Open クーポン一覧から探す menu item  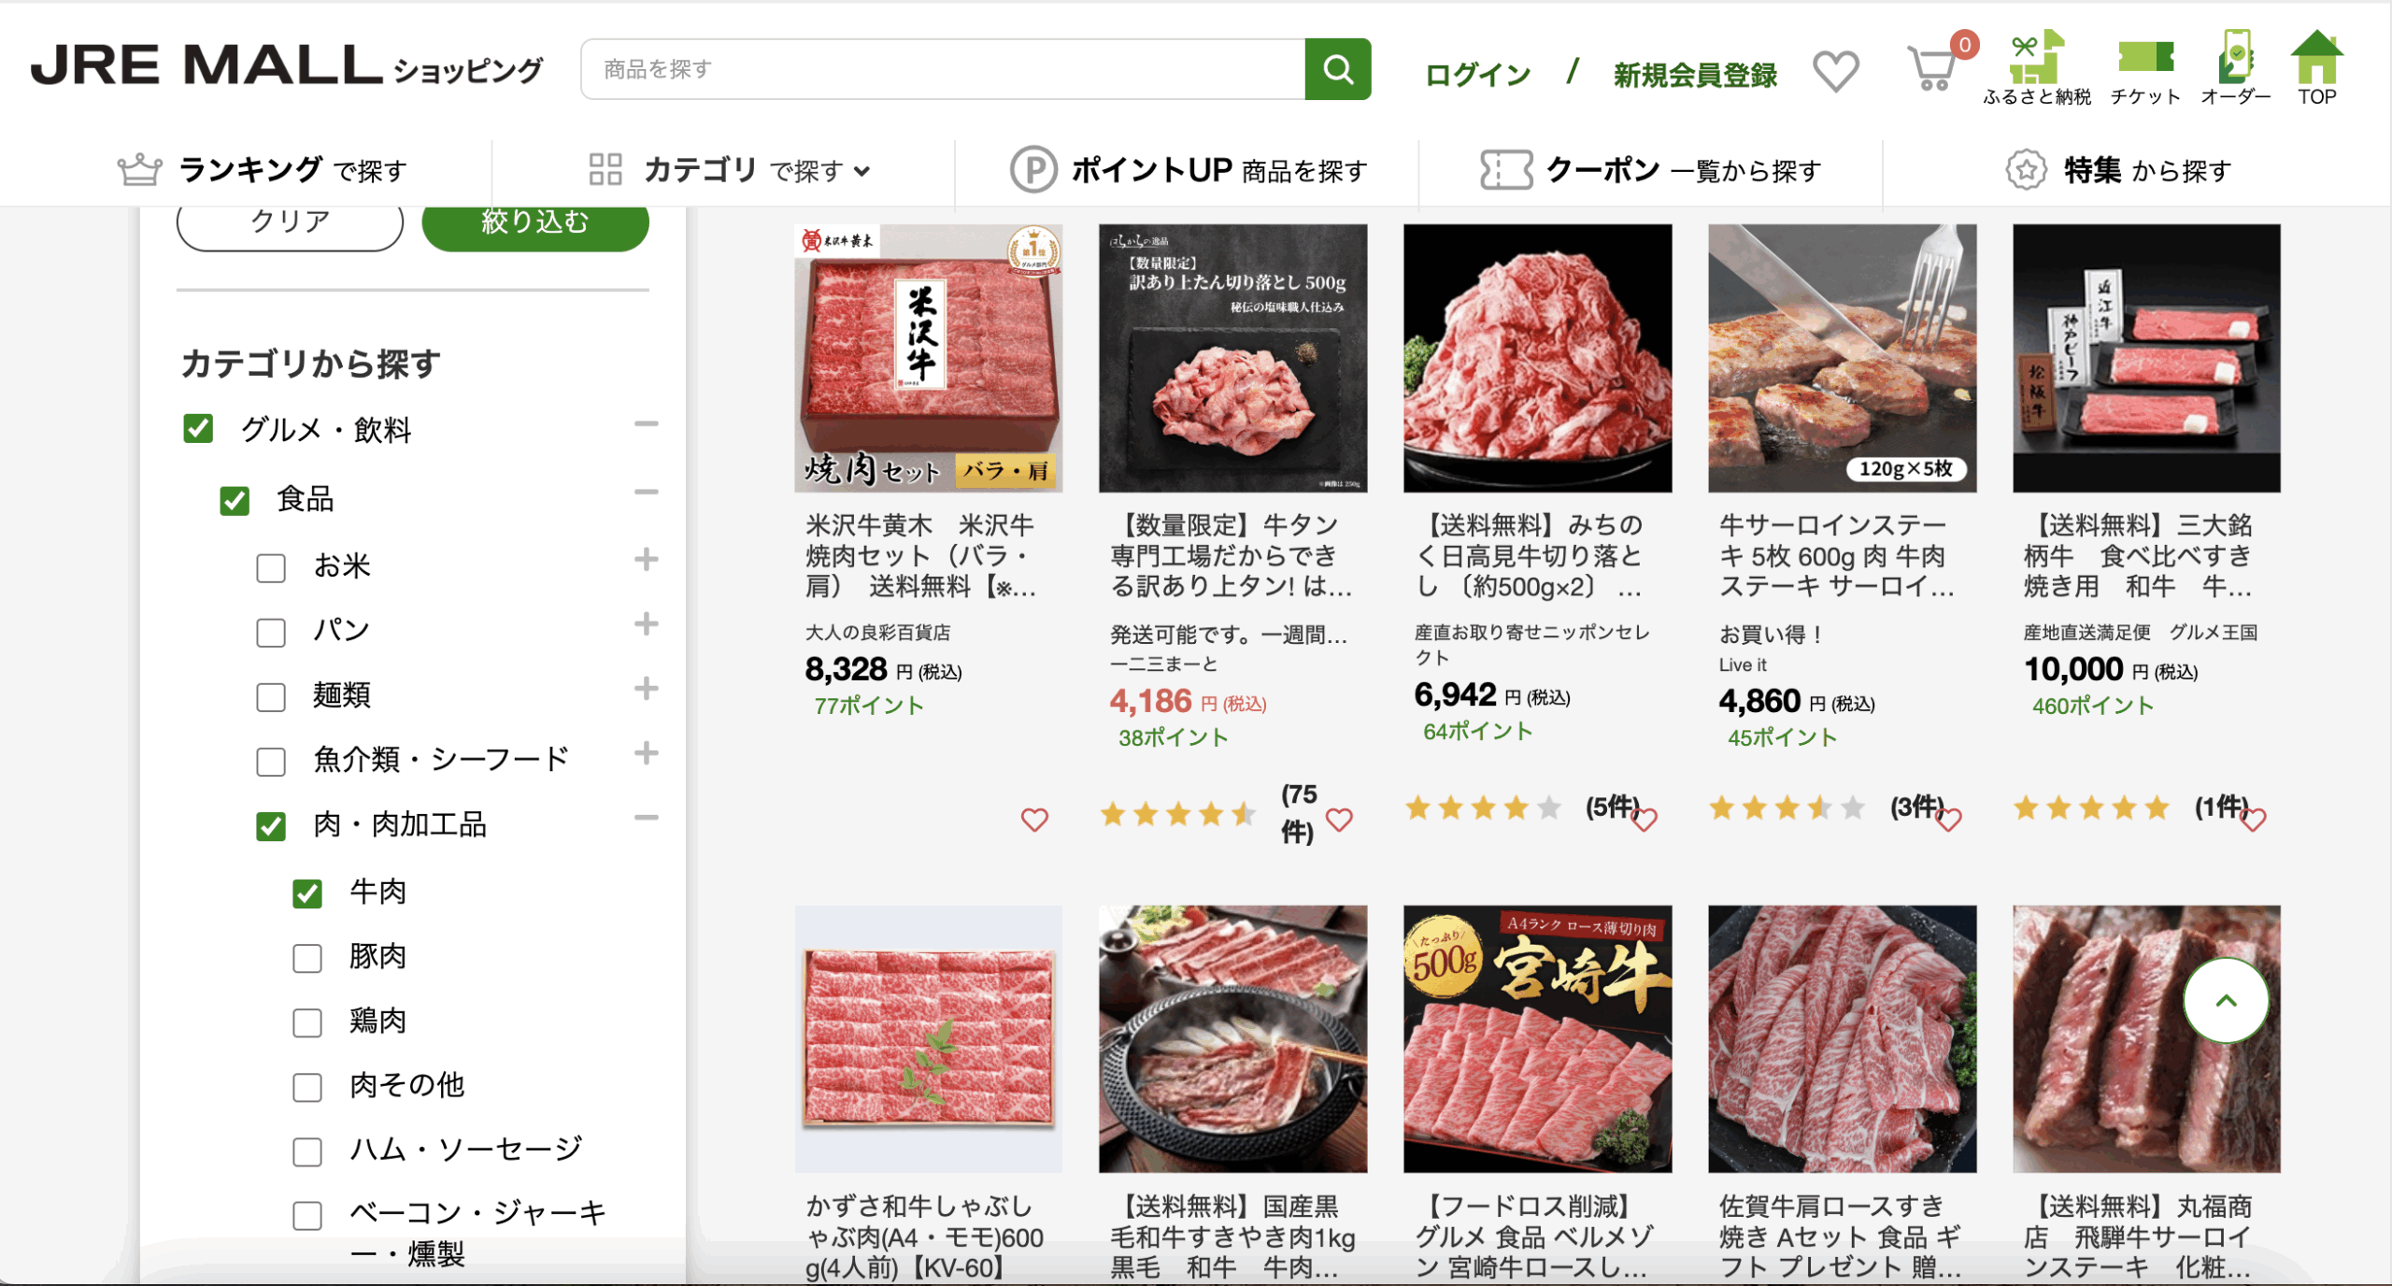click(x=1651, y=170)
